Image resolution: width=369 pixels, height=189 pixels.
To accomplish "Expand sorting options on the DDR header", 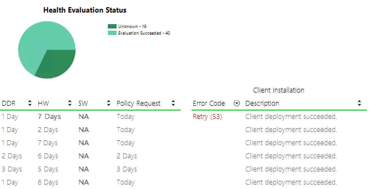I will (30, 103).
